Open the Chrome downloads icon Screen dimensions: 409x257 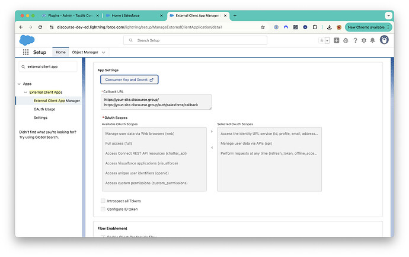(329, 27)
